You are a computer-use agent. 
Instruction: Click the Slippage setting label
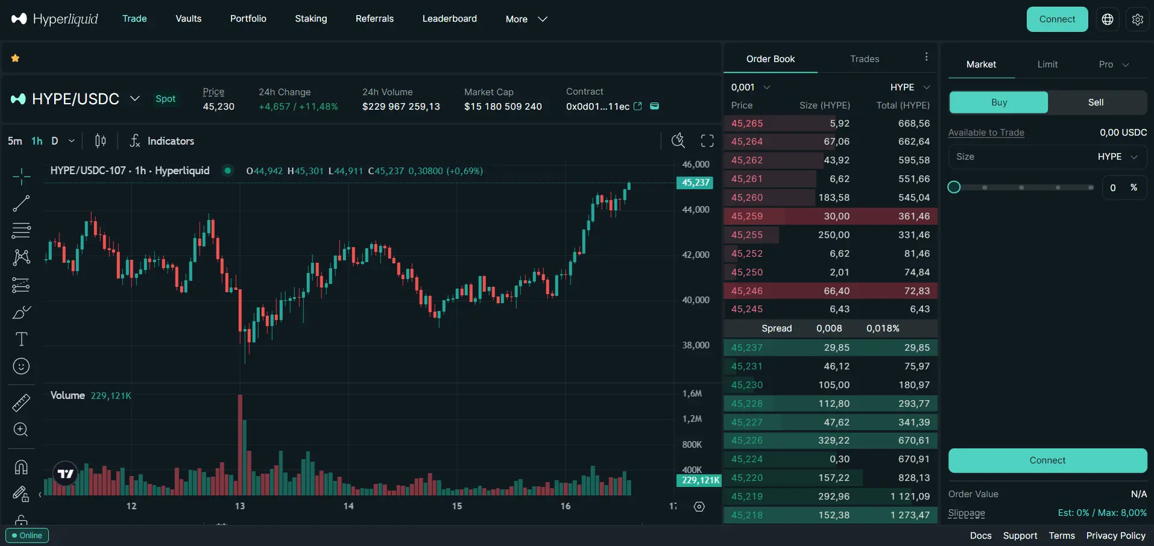(966, 513)
